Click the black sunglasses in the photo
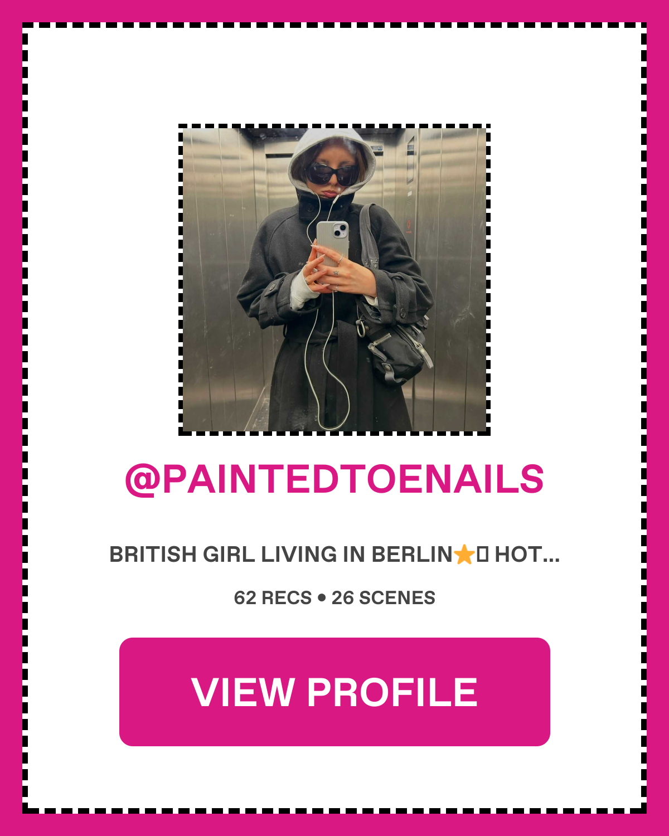669x836 pixels. click(332, 174)
